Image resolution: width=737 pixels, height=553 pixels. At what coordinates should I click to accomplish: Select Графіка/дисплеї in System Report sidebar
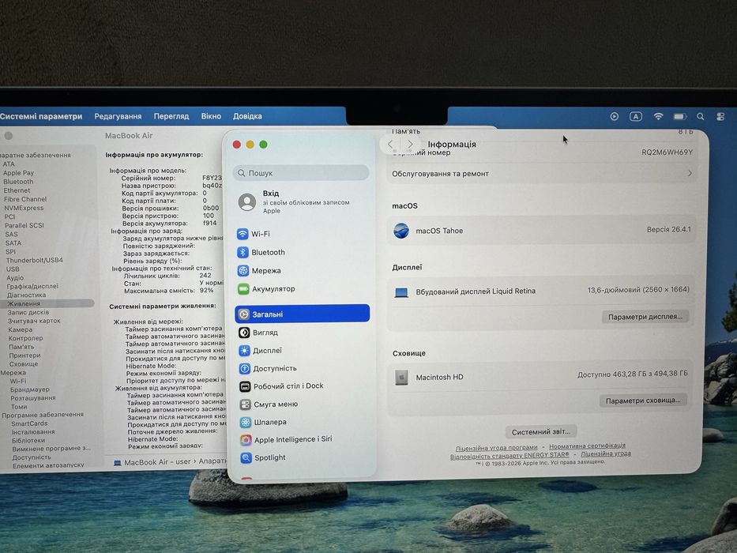32,286
